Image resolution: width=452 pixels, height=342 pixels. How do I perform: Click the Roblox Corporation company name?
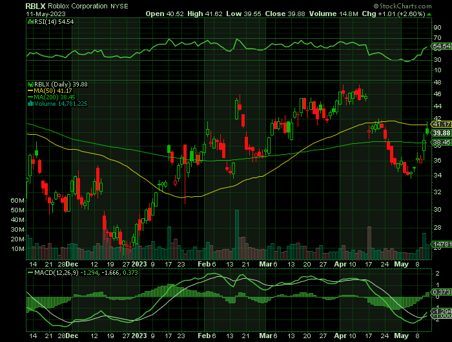(77, 6)
